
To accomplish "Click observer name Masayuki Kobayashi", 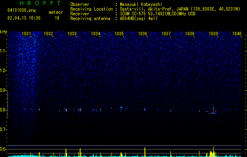I will [x=141, y=5].
